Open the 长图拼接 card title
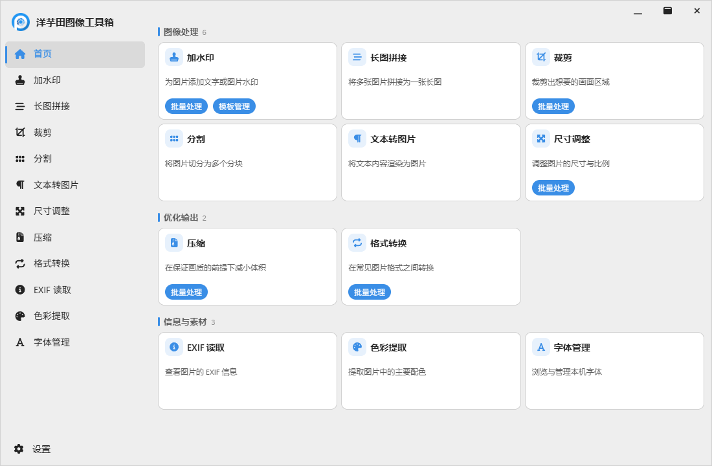The width and height of the screenshot is (712, 466). pyautogui.click(x=388, y=58)
